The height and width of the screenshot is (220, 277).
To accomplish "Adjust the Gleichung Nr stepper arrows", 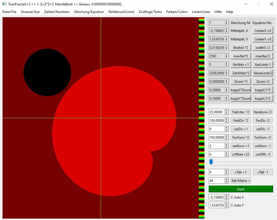I will [x=226, y=23].
